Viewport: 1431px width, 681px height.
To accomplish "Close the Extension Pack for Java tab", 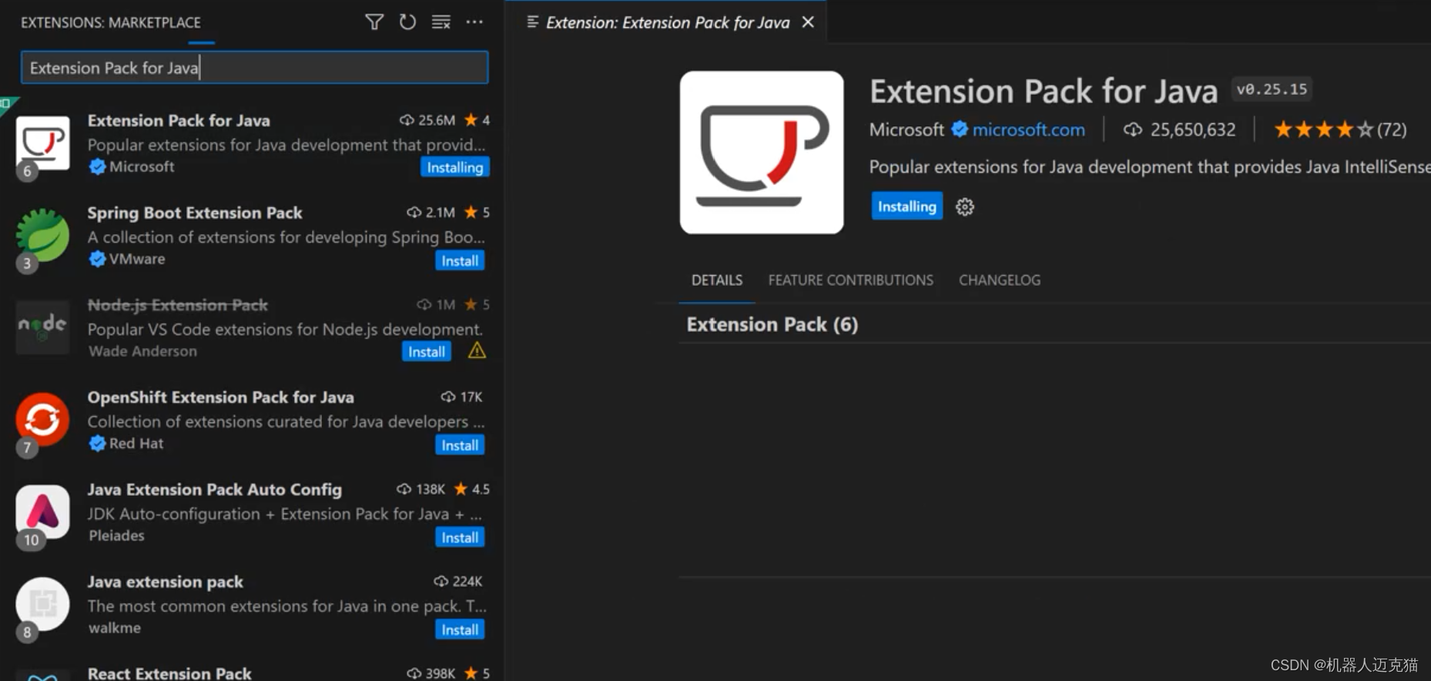I will pyautogui.click(x=808, y=22).
